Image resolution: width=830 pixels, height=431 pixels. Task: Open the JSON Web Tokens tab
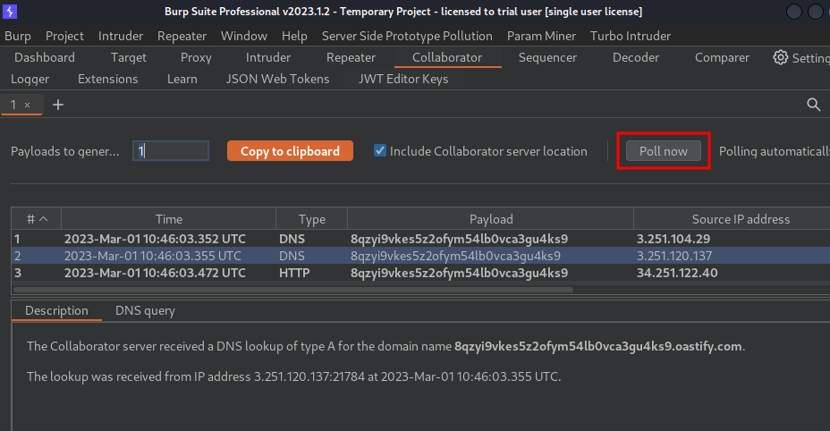click(x=278, y=79)
